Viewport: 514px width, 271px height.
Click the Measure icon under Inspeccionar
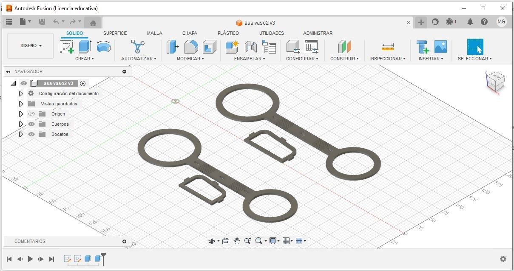388,47
